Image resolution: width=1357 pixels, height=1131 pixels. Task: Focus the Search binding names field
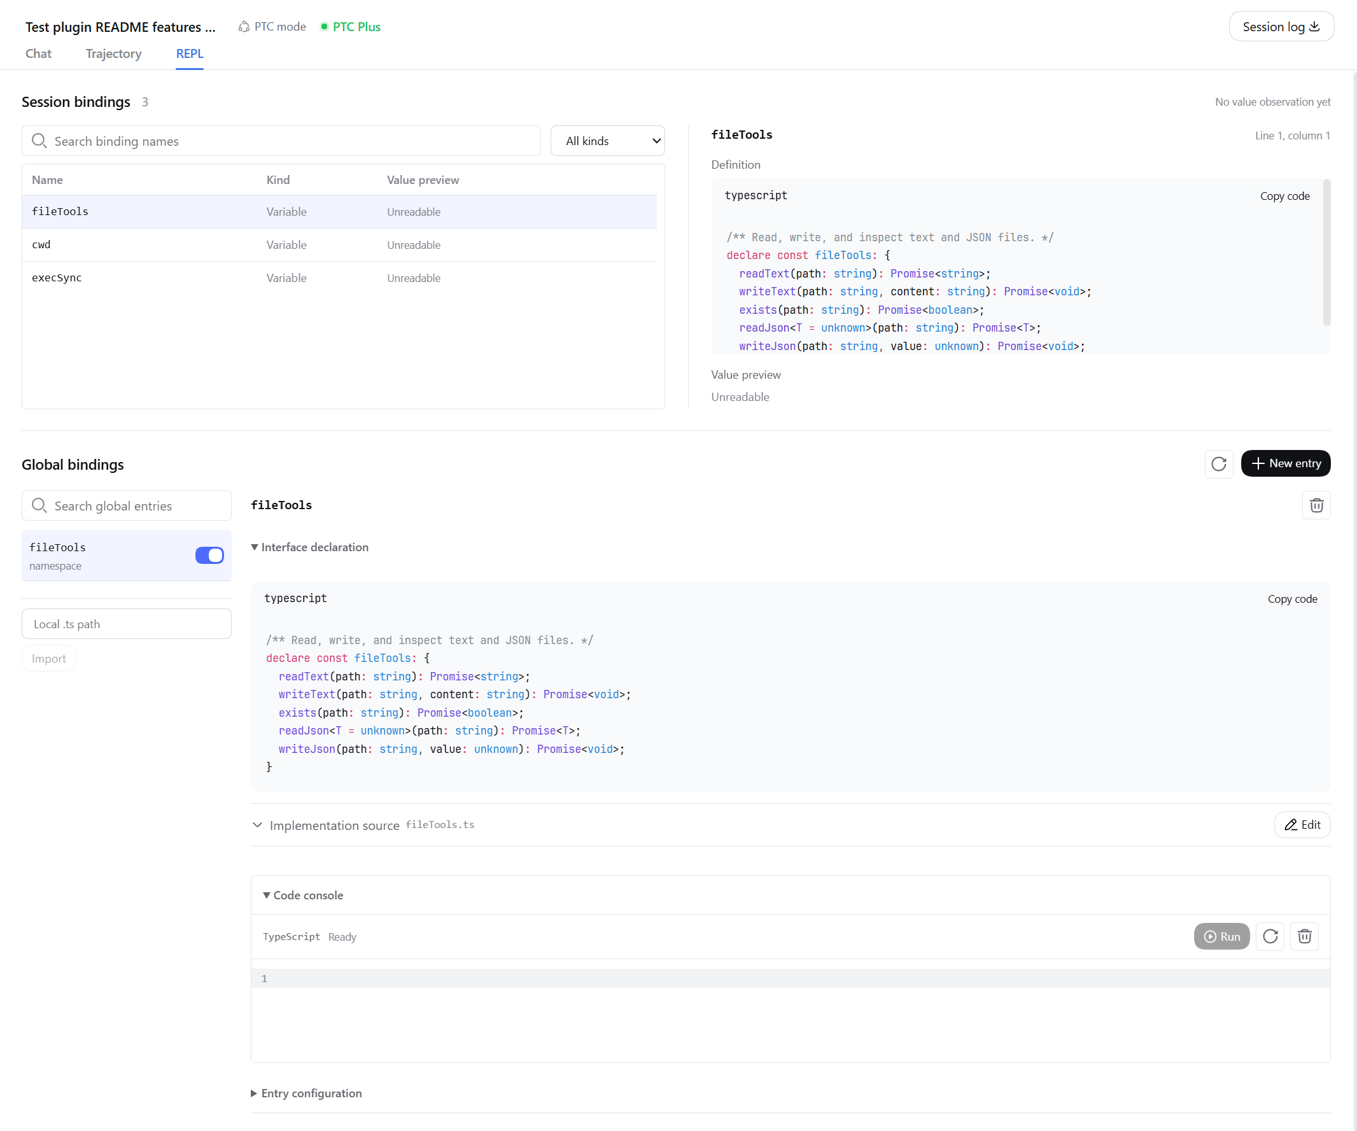(281, 141)
